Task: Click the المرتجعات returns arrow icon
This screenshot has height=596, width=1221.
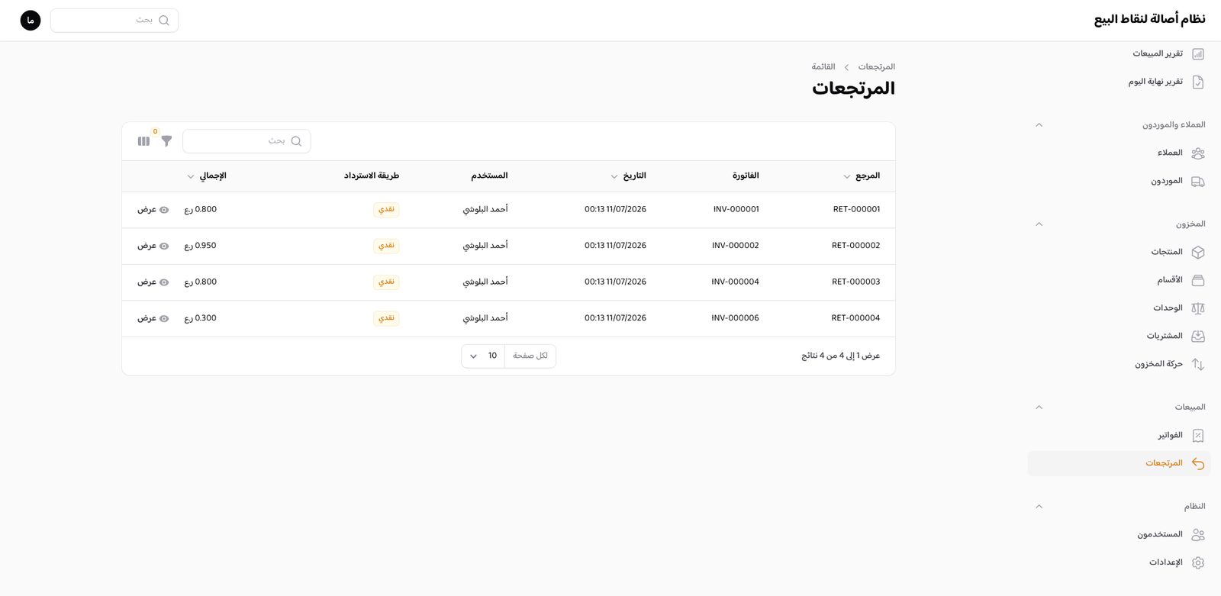Action: tap(1198, 463)
